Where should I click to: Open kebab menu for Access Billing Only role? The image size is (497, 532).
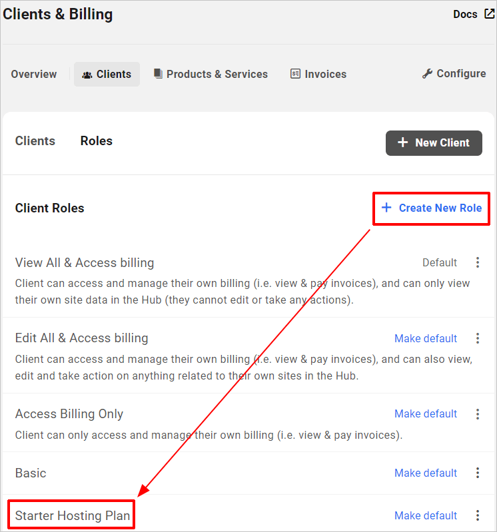(x=477, y=414)
